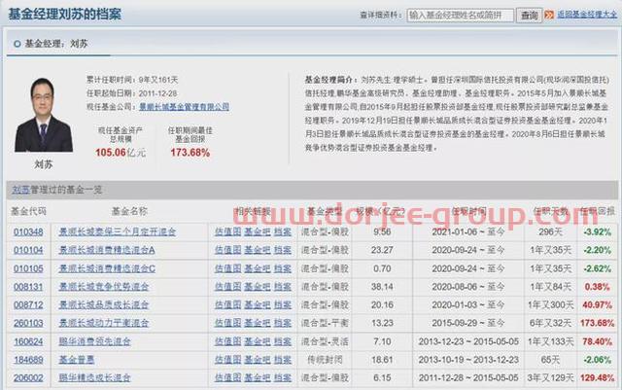Screen dimensions: 622x390
Task: Open 档案 for fund 010348
Action: pos(283,231)
